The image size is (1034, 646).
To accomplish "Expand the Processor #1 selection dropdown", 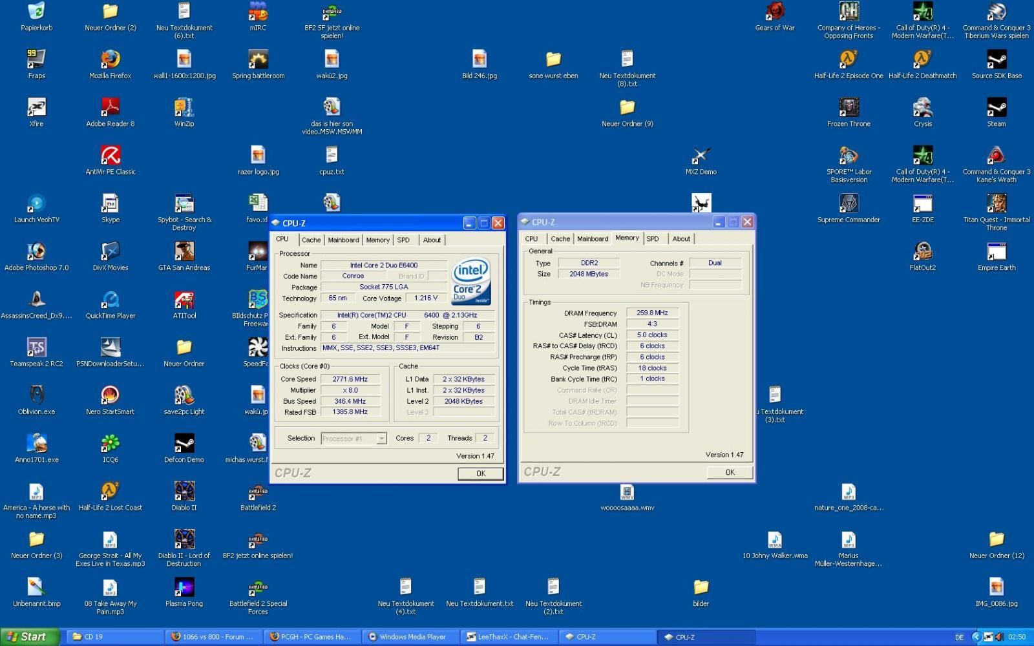I will click(x=381, y=439).
